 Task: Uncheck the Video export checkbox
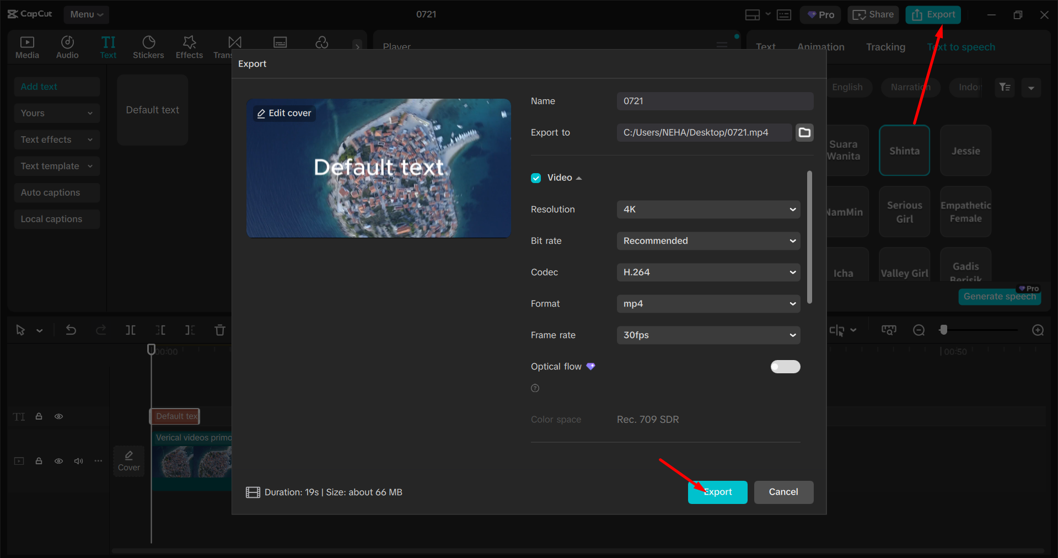click(536, 178)
